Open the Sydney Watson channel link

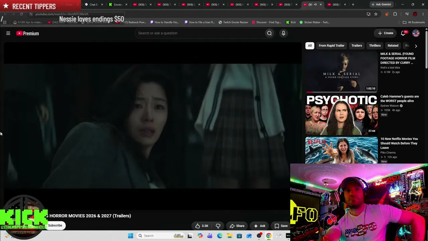coord(390,106)
